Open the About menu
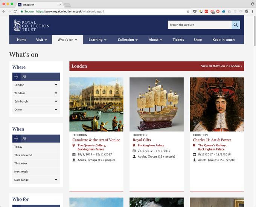This screenshot has height=207, width=256. (x=155, y=40)
